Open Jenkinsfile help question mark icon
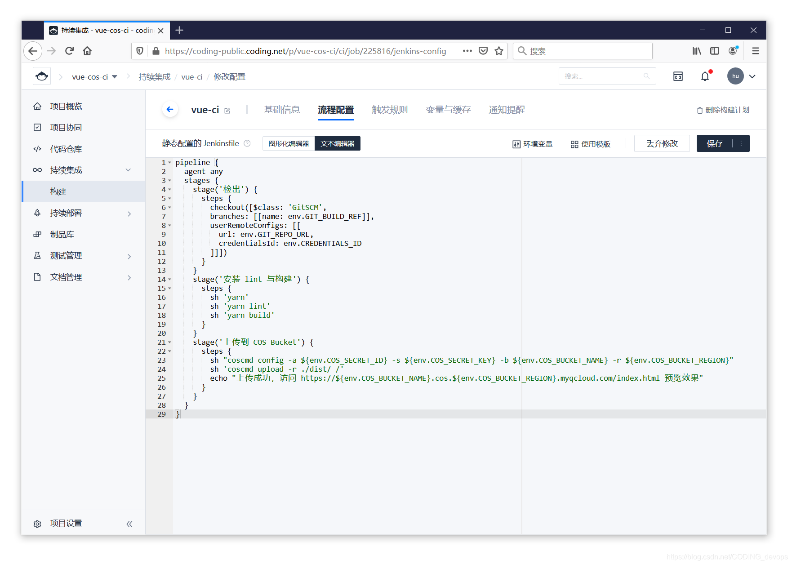Viewport: 792px width, 565px height. [x=247, y=143]
